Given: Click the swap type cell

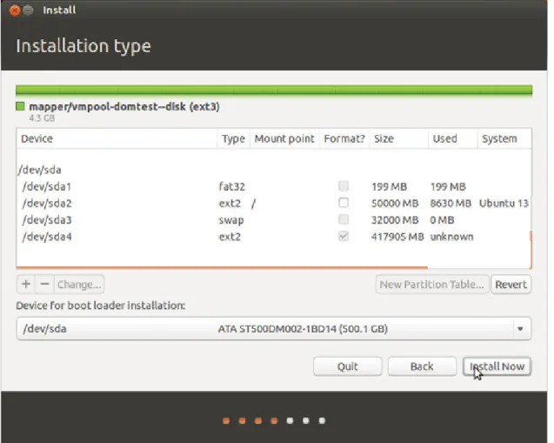Looking at the screenshot, I should [x=231, y=220].
